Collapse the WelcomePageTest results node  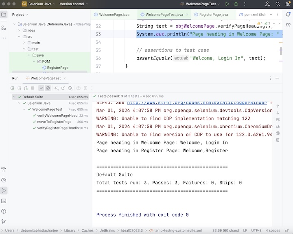[x=24, y=109]
